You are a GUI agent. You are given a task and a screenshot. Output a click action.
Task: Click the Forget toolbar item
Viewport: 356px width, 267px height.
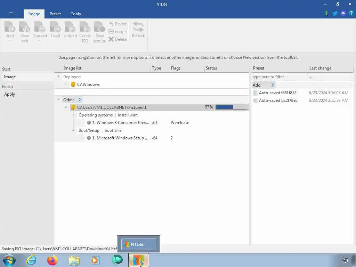(x=118, y=32)
